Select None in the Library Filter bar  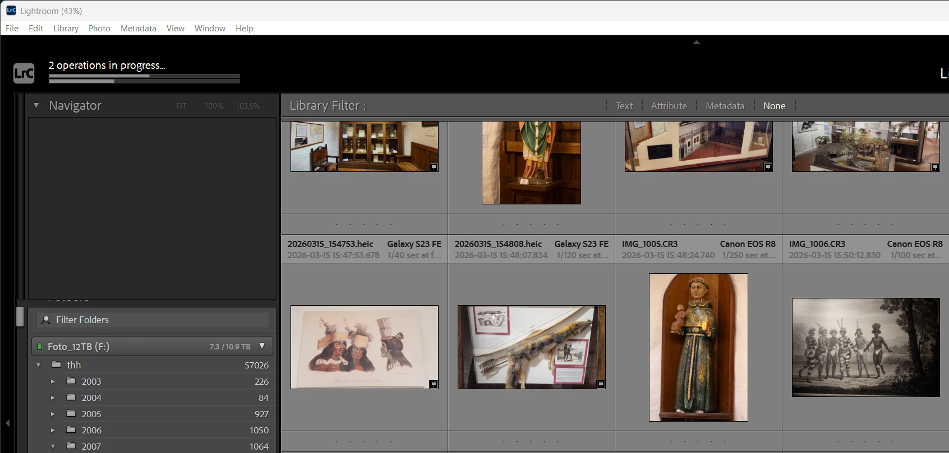(774, 106)
